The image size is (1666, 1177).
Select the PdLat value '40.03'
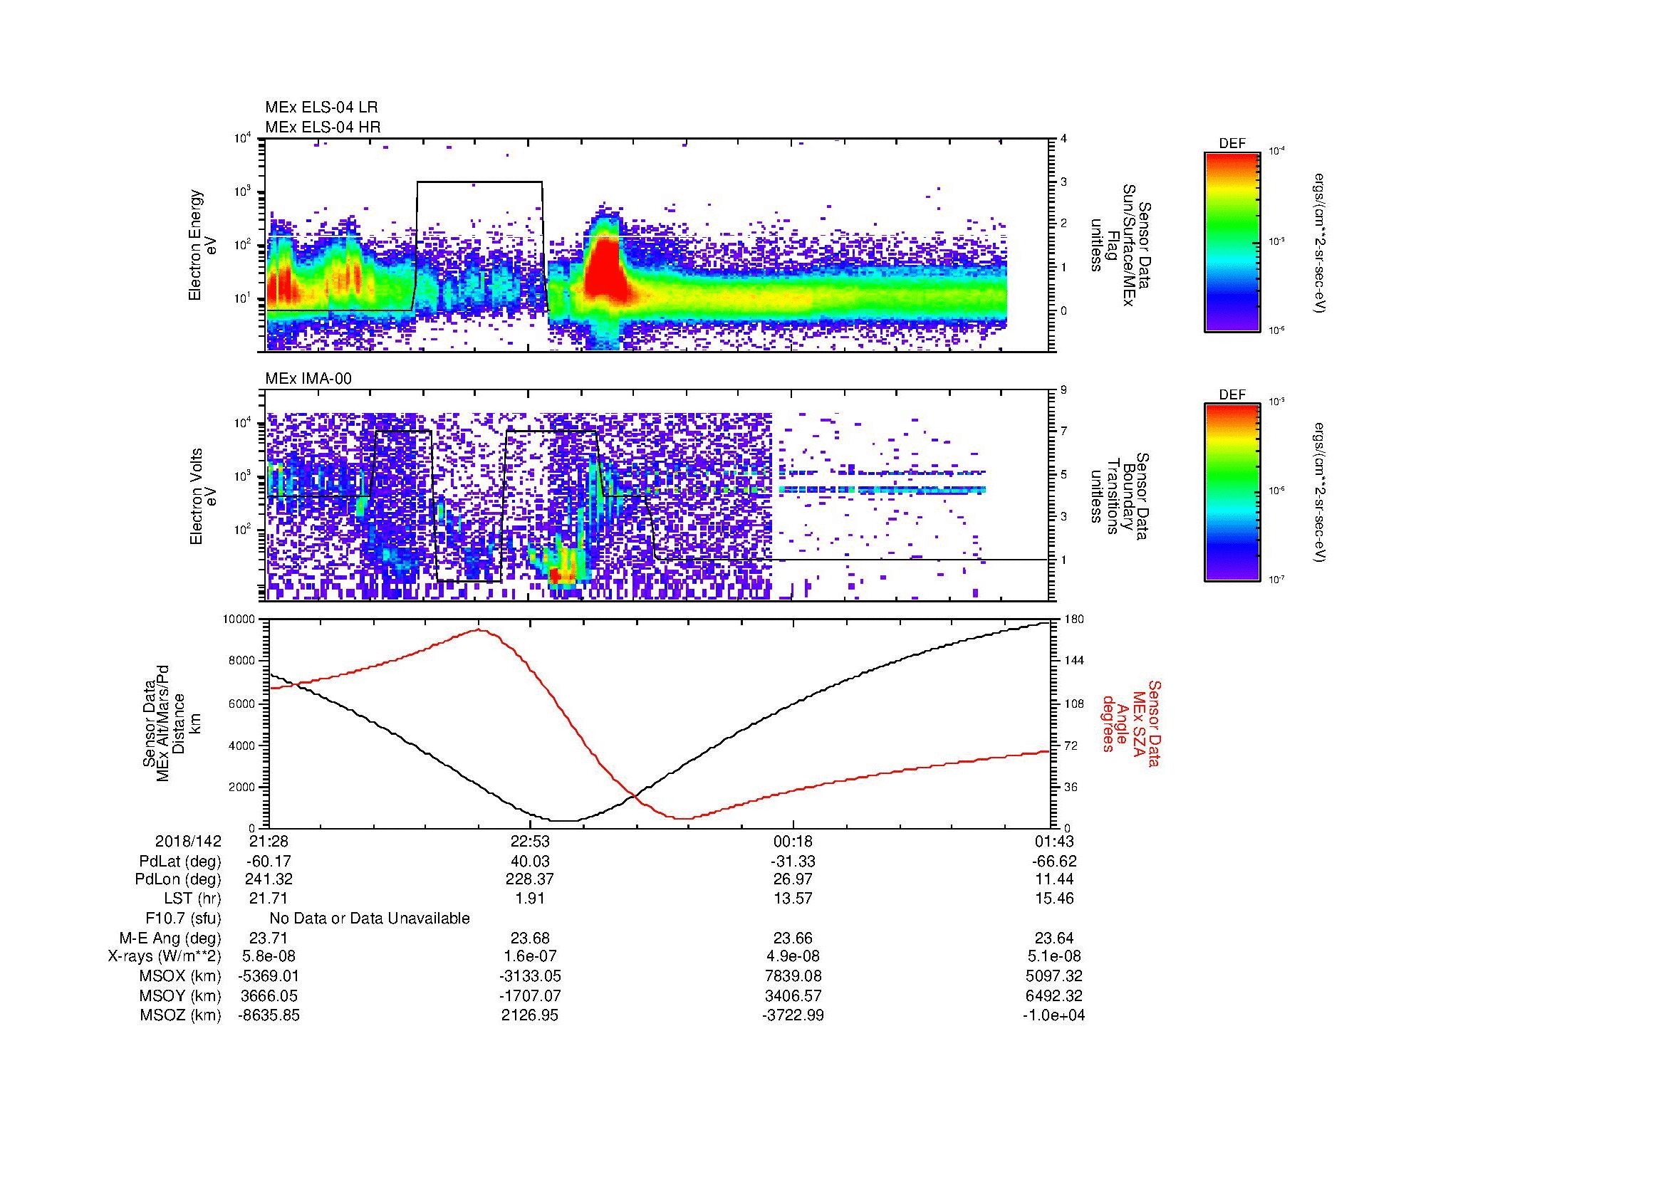coord(531,862)
